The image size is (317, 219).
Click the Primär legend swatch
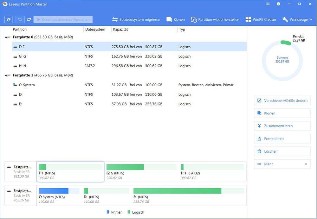(108, 212)
